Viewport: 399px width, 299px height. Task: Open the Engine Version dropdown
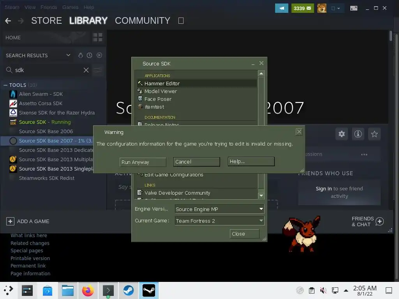(219, 209)
